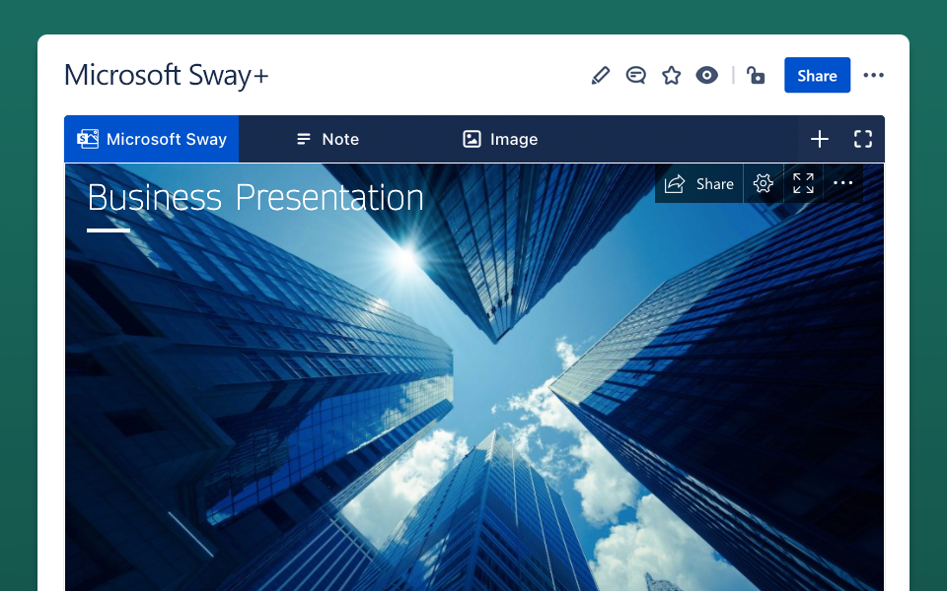Click Share in the Sway embed

point(698,183)
